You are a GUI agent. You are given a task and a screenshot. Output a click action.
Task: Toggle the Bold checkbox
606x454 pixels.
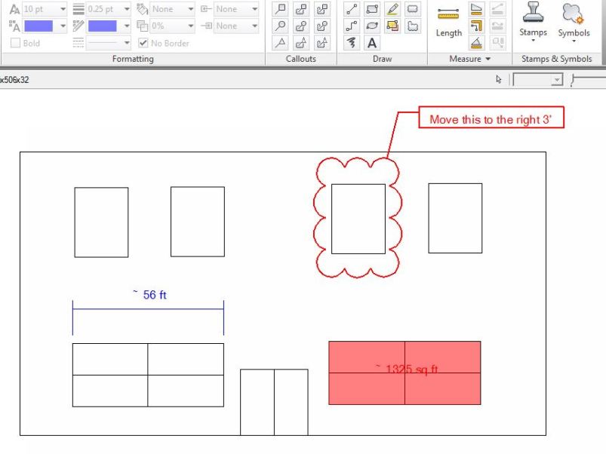(15, 43)
